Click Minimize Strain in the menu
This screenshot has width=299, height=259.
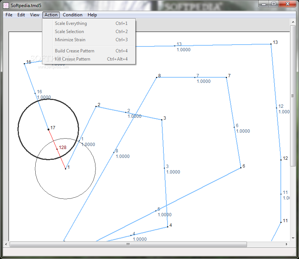coord(89,40)
